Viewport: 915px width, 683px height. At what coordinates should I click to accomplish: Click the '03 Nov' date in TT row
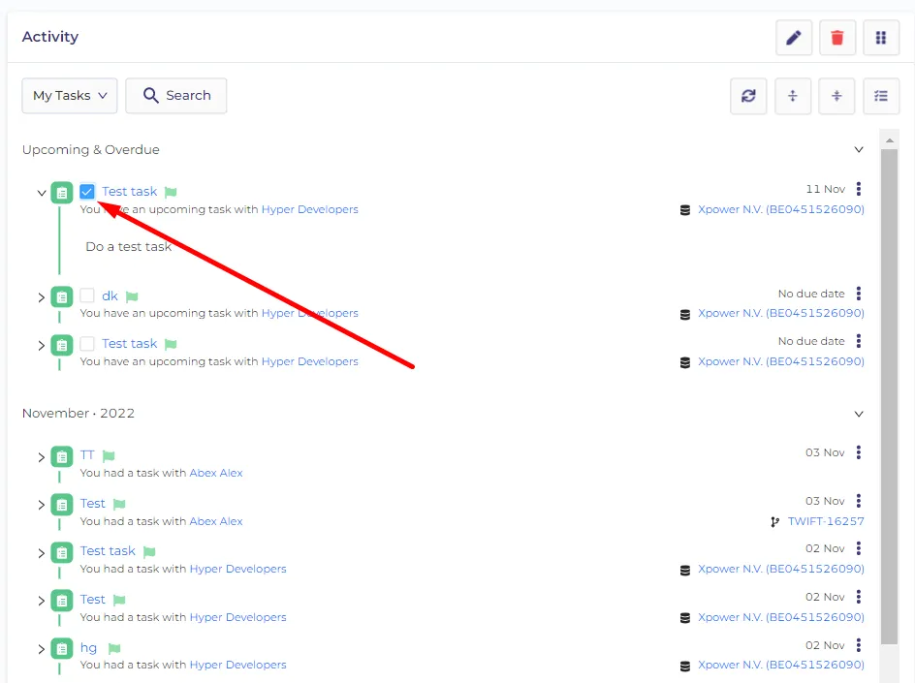coord(825,452)
